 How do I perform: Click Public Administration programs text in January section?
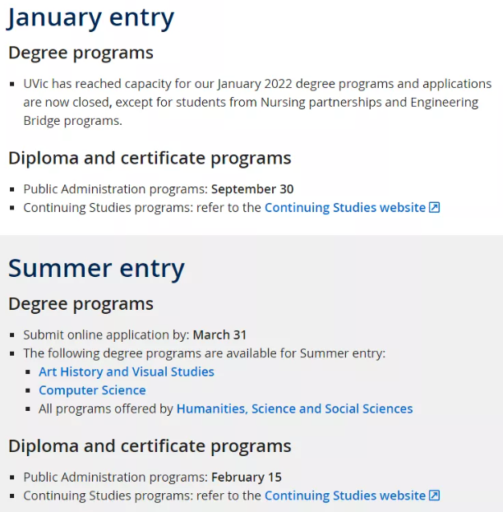coord(115,189)
